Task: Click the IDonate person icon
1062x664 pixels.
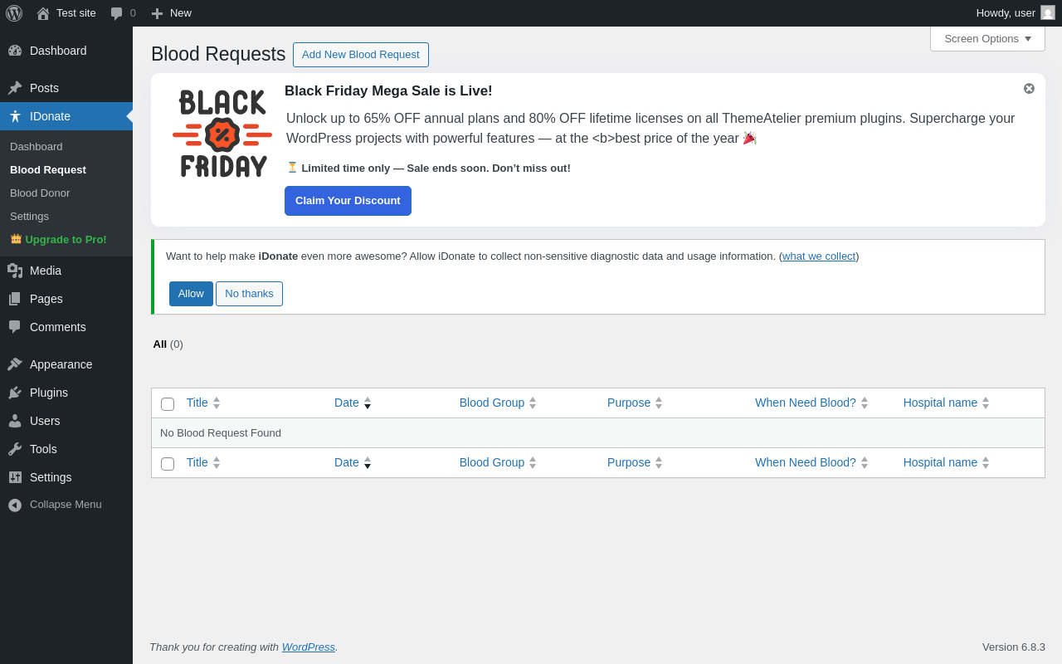Action: (15, 116)
